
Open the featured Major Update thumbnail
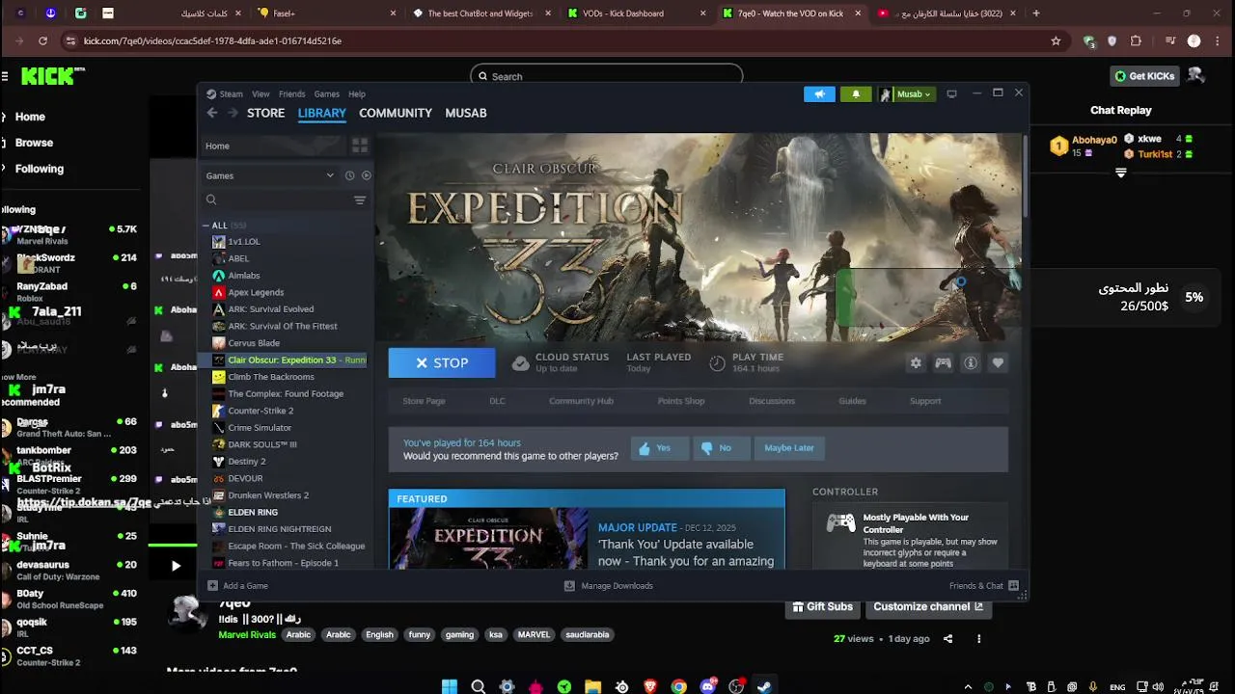(488, 538)
